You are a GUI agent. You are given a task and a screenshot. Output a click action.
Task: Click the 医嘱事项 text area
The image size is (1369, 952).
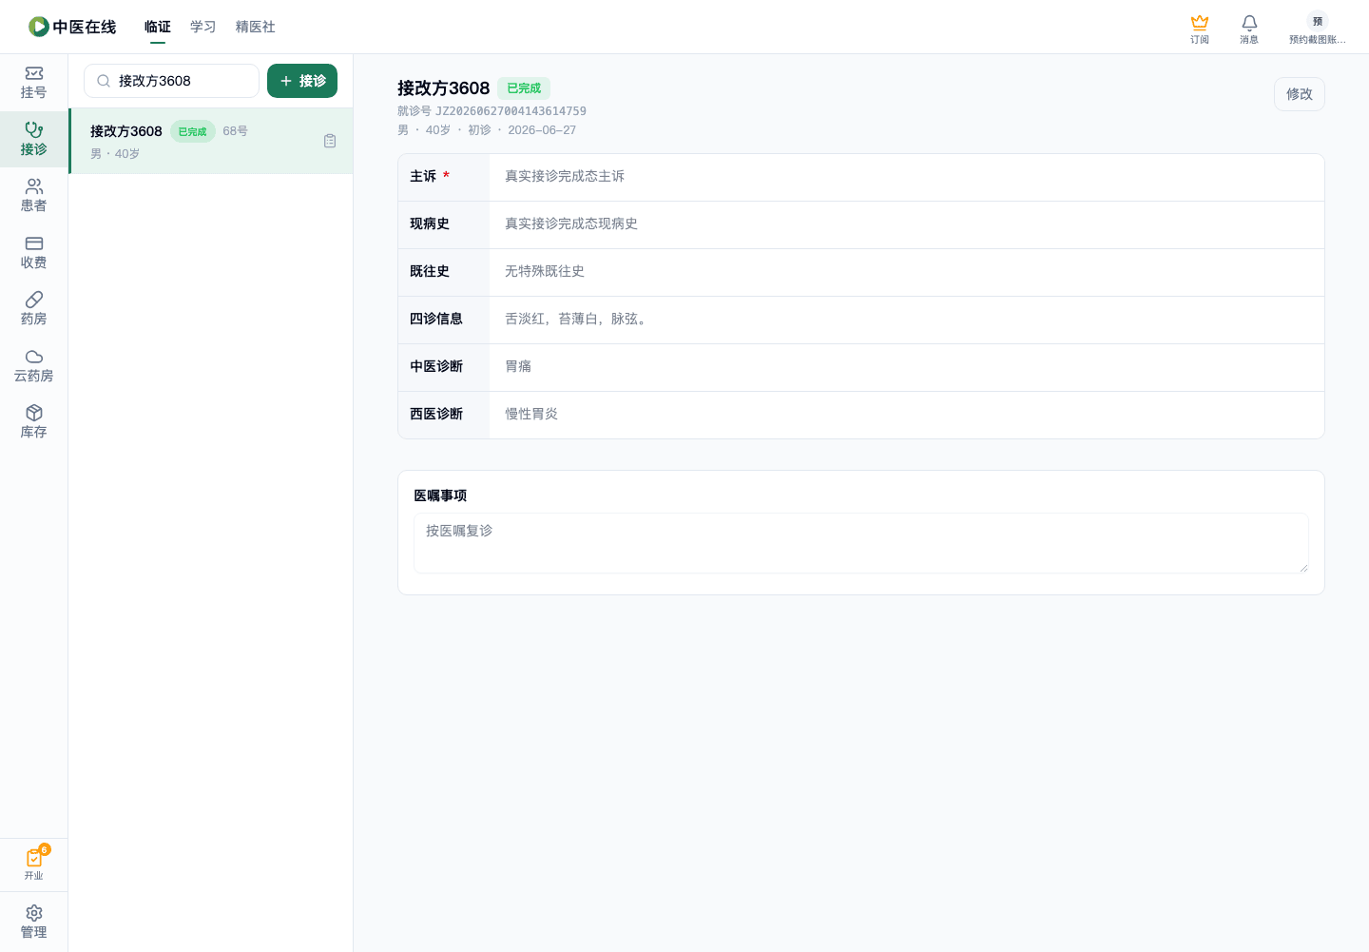pyautogui.click(x=861, y=543)
